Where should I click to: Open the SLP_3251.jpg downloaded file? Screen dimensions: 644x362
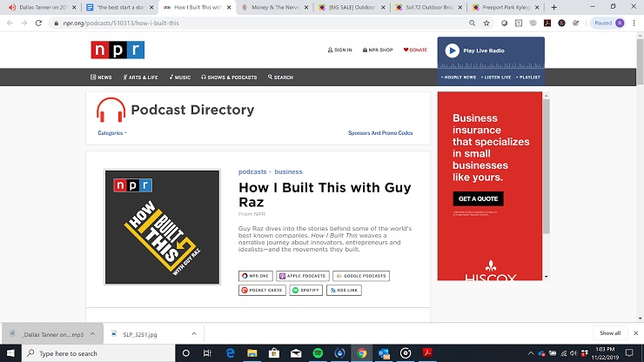coord(139,334)
